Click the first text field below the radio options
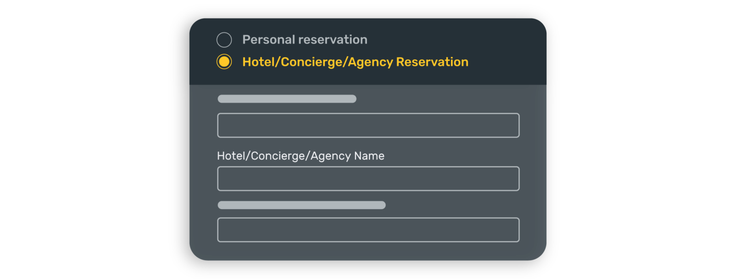 pyautogui.click(x=368, y=126)
